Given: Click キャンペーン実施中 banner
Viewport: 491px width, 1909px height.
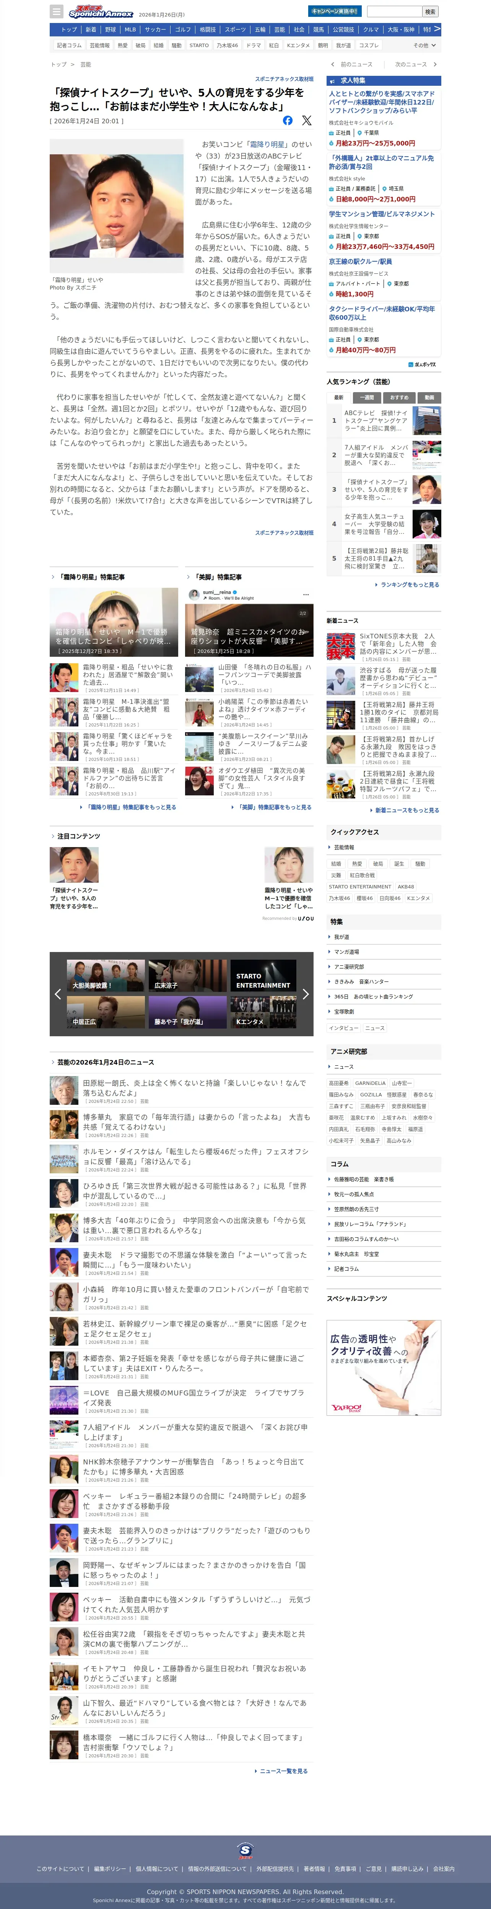Looking at the screenshot, I should coord(334,11).
